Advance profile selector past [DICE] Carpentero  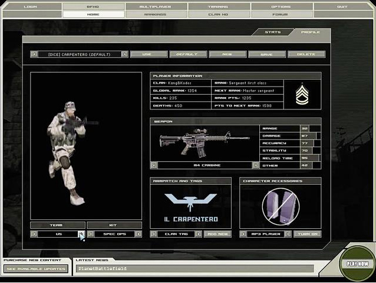click(124, 54)
